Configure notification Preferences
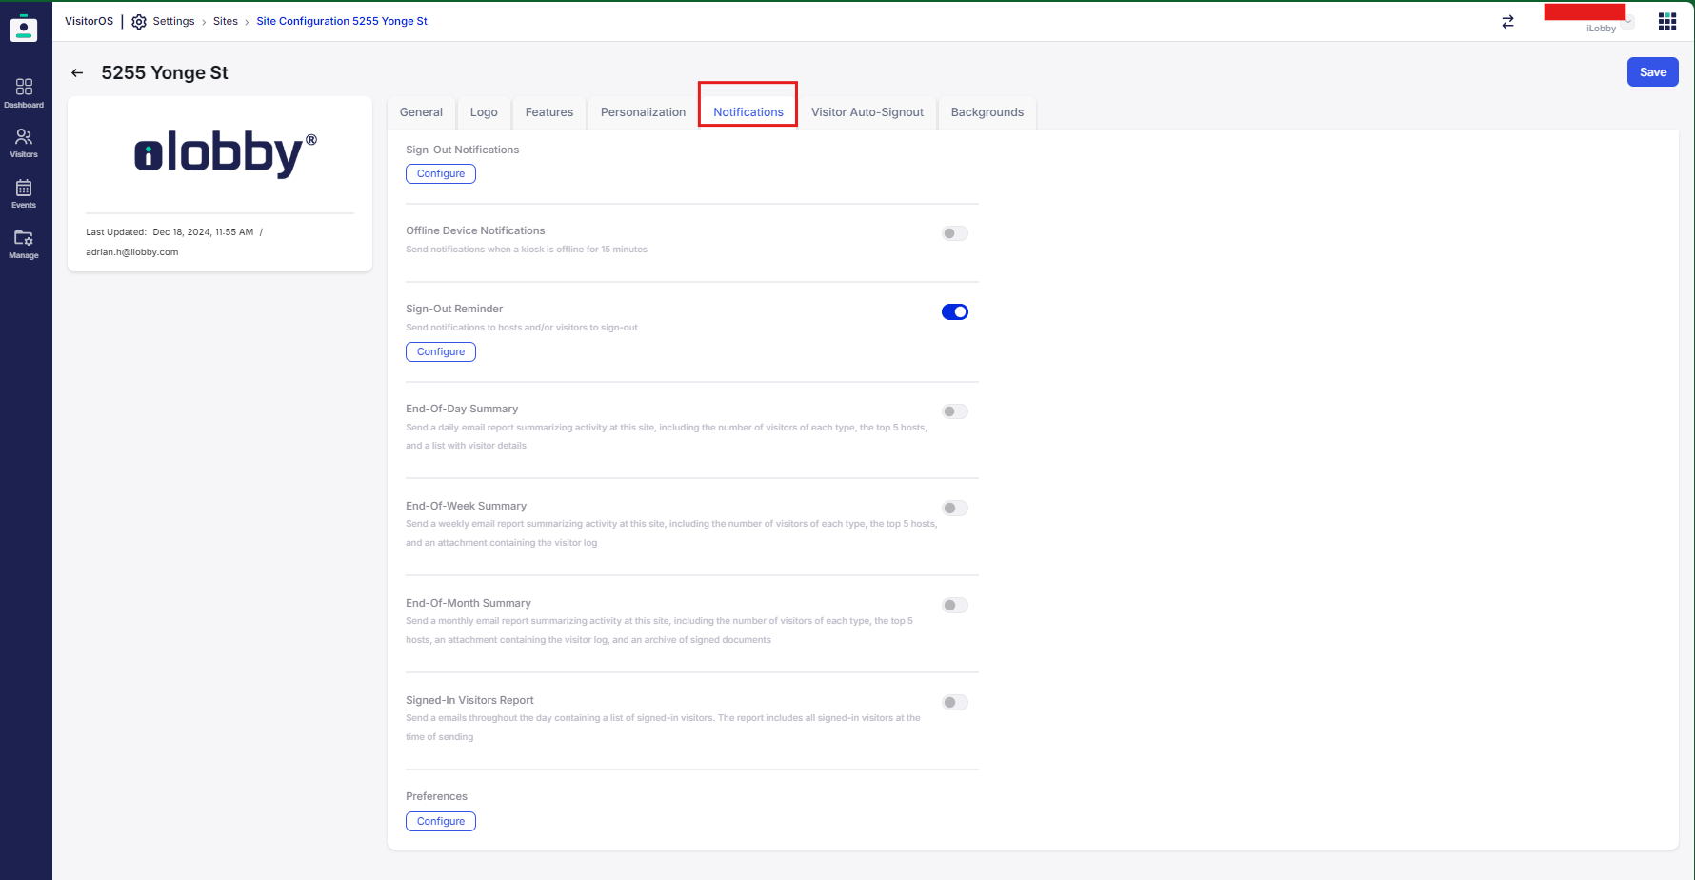The height and width of the screenshot is (880, 1695). [441, 821]
